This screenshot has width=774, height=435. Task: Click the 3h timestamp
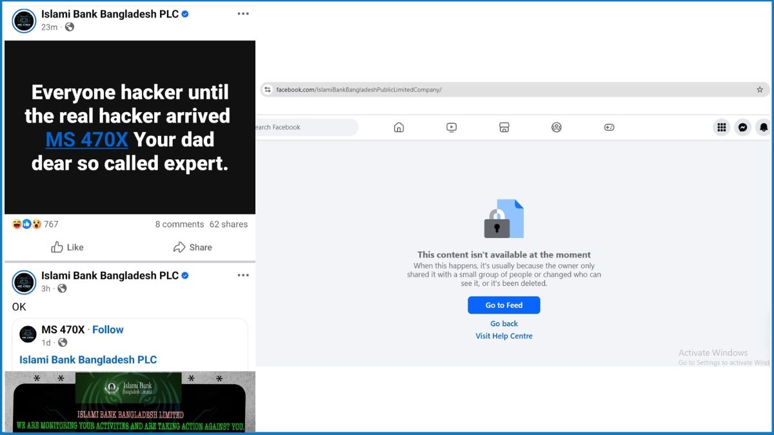[x=46, y=289]
